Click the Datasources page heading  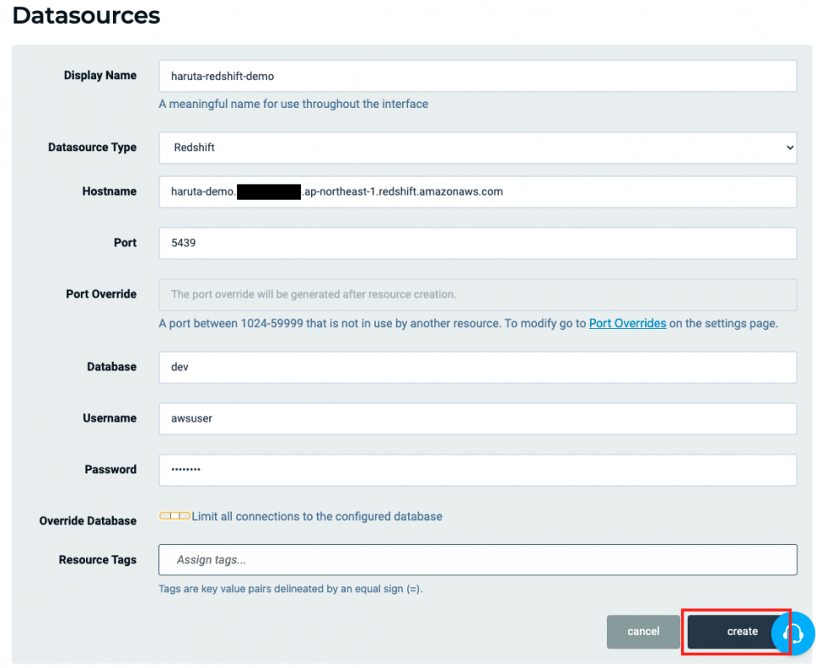click(x=86, y=15)
